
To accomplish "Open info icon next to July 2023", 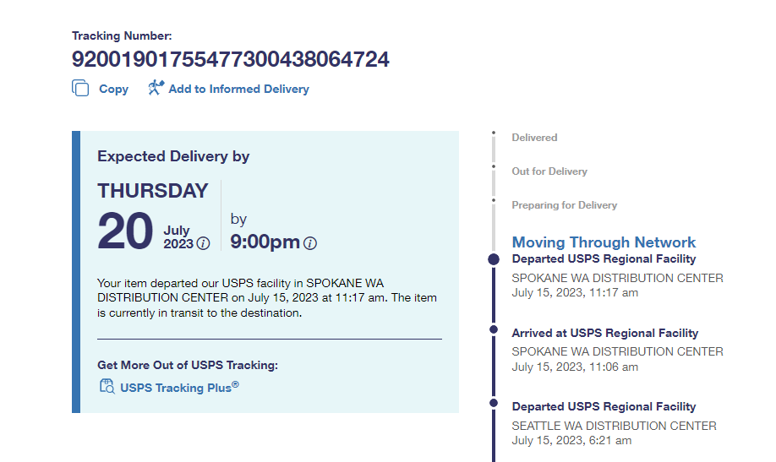I will (203, 244).
